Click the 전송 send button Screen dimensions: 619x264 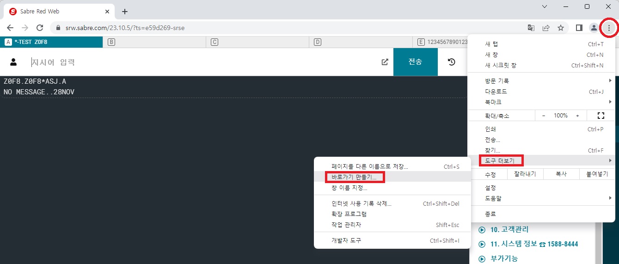(415, 62)
